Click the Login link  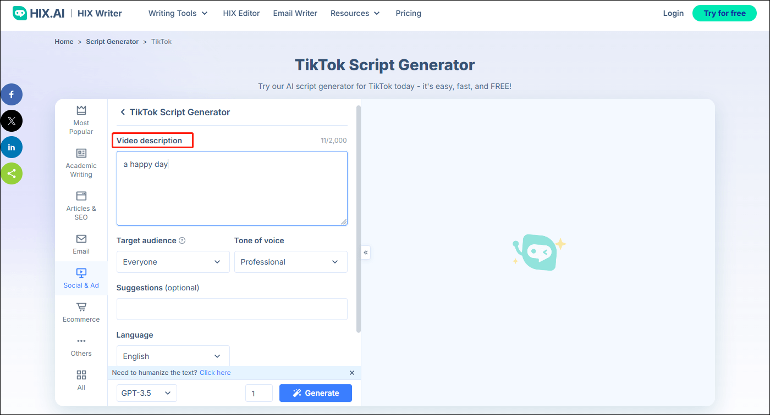pyautogui.click(x=673, y=13)
